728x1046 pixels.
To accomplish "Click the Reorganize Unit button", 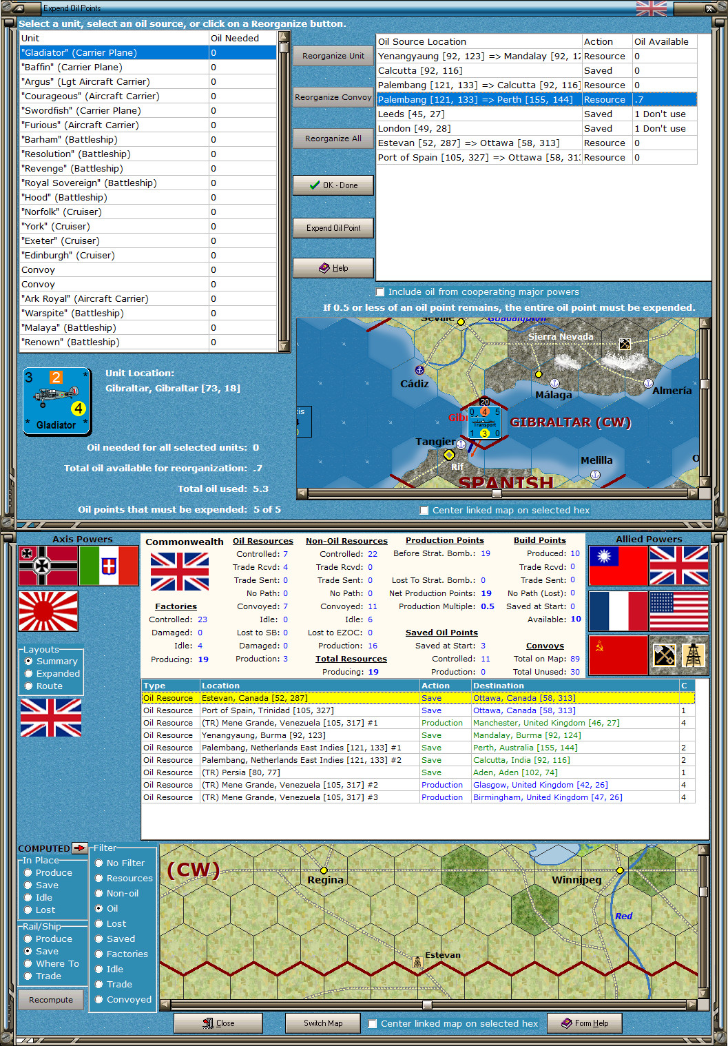I will (333, 56).
